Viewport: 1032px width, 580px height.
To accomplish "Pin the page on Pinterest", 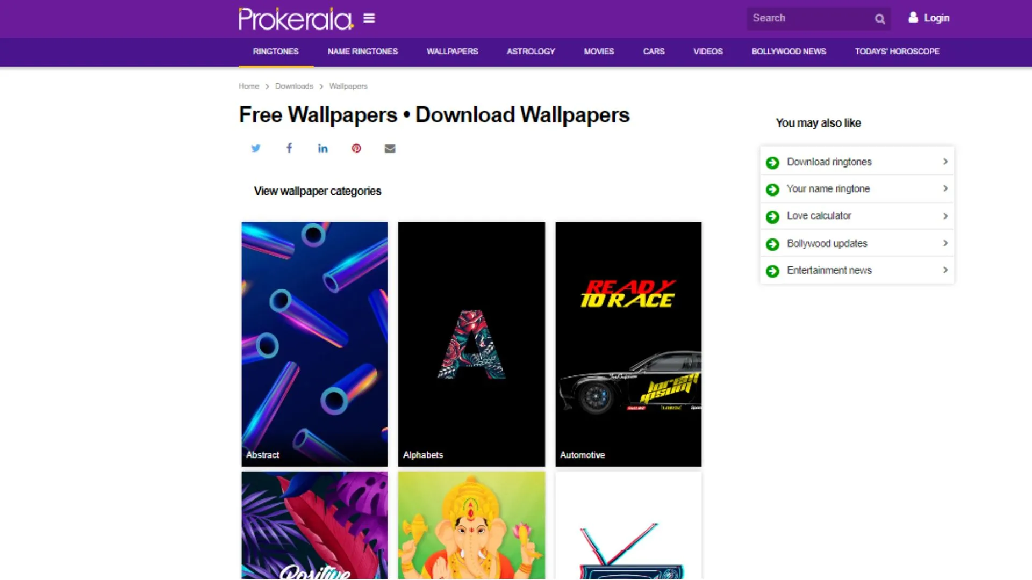I will click(x=356, y=148).
